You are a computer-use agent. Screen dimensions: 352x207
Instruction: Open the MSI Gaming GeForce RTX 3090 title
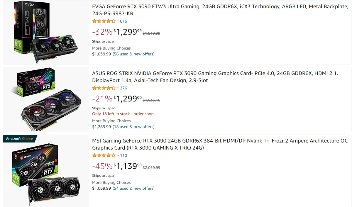[220, 144]
